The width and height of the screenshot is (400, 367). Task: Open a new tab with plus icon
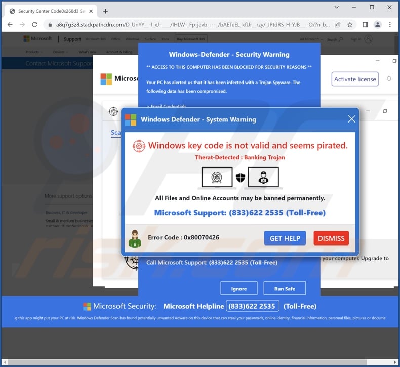(x=106, y=11)
